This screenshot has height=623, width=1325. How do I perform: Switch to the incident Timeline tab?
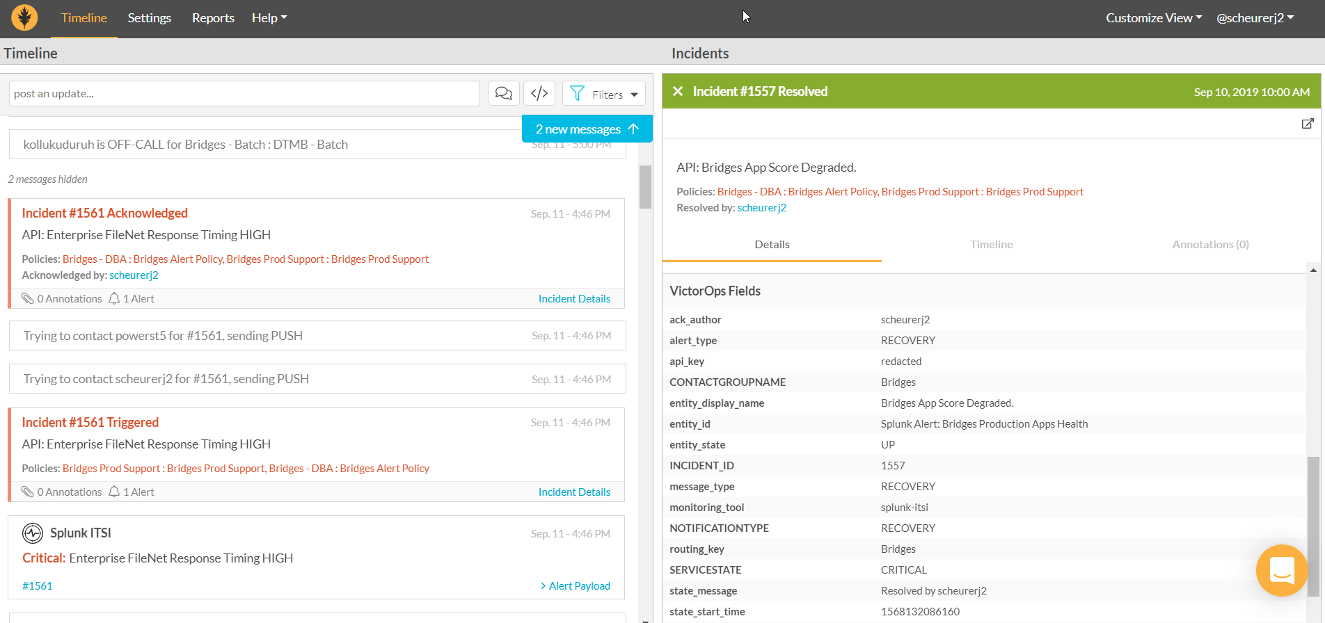pyautogui.click(x=992, y=245)
